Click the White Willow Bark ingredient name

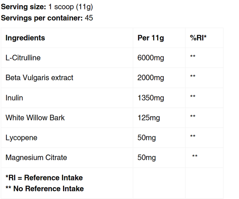[35, 118]
